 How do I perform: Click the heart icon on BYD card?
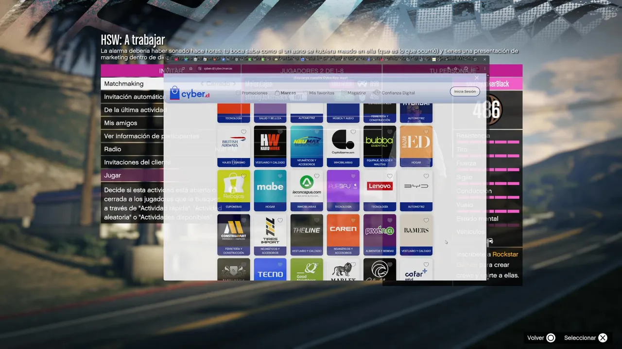coord(426,176)
